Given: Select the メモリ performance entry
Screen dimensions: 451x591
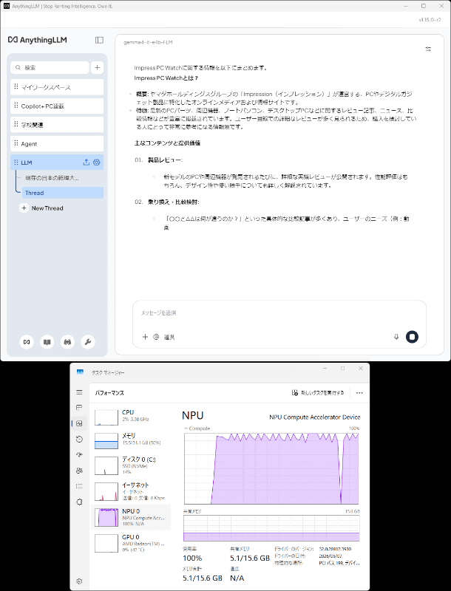Looking at the screenshot, I should click(x=130, y=440).
